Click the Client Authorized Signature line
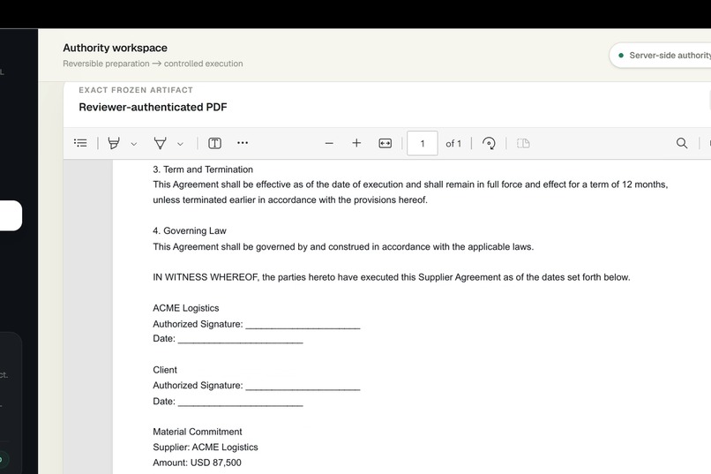 click(x=256, y=385)
